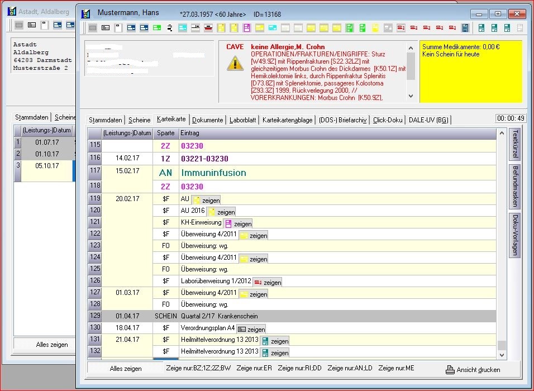Filter entries with Zeige nur:ER

pos(254,369)
